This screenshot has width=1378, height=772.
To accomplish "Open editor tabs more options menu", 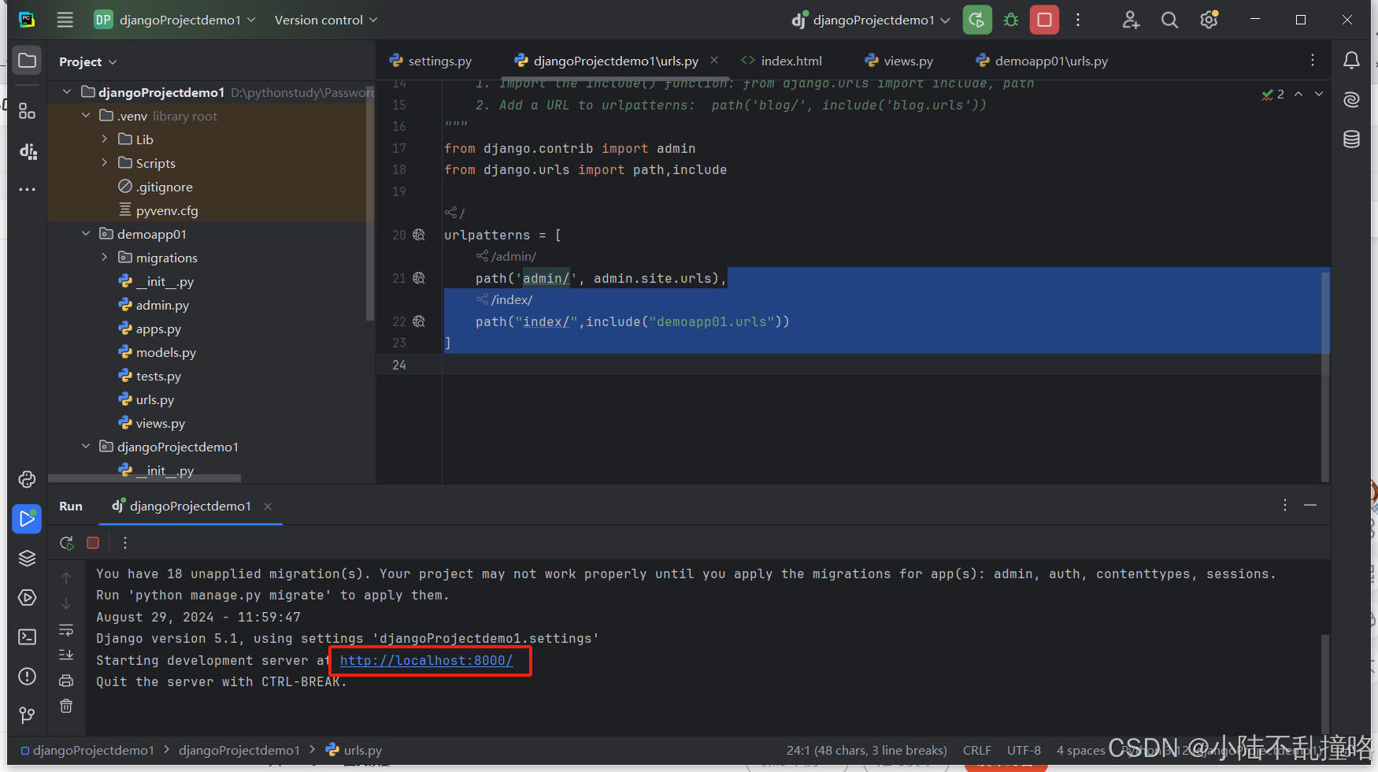I will pyautogui.click(x=1313, y=60).
